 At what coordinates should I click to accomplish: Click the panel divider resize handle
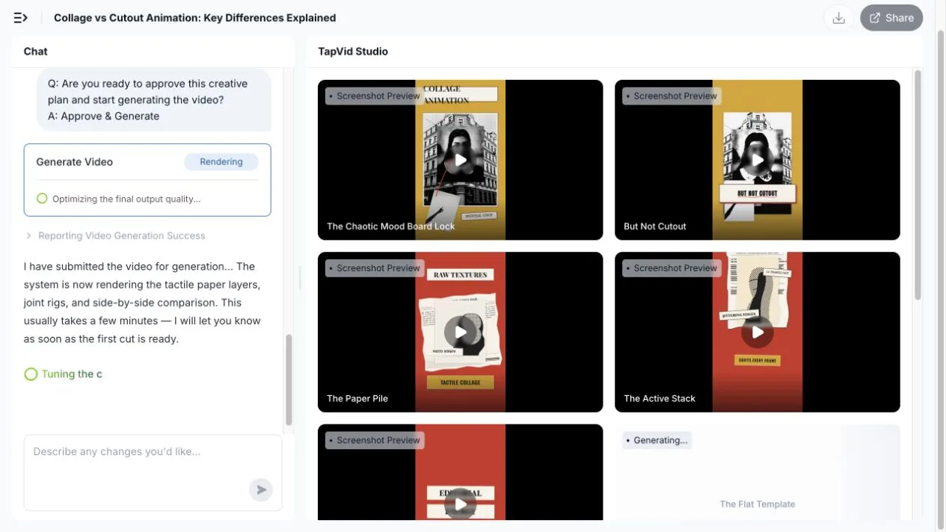tap(300, 278)
